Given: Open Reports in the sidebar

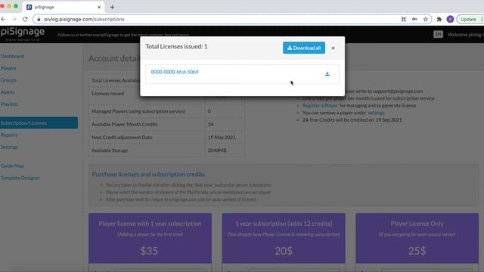Looking at the screenshot, I should (x=9, y=134).
